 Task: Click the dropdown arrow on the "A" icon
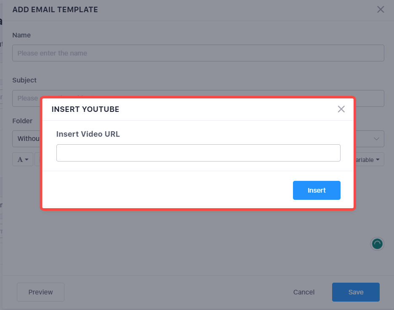coord(26,159)
